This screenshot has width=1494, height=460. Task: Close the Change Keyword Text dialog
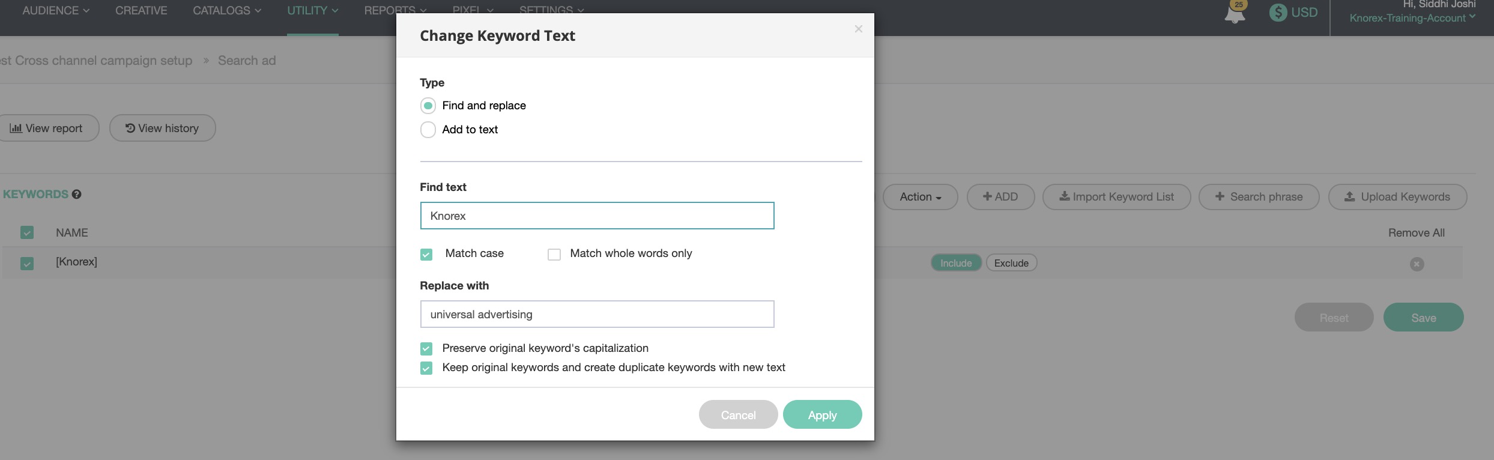(858, 29)
